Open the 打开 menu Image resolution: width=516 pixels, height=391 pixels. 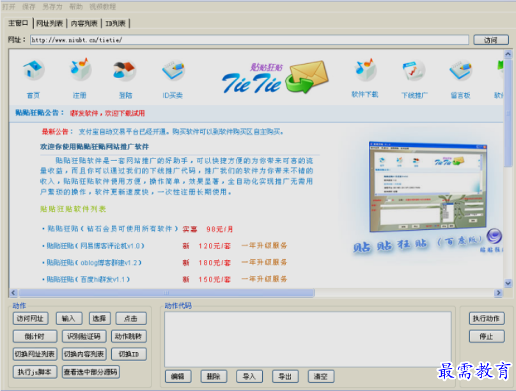[8, 6]
